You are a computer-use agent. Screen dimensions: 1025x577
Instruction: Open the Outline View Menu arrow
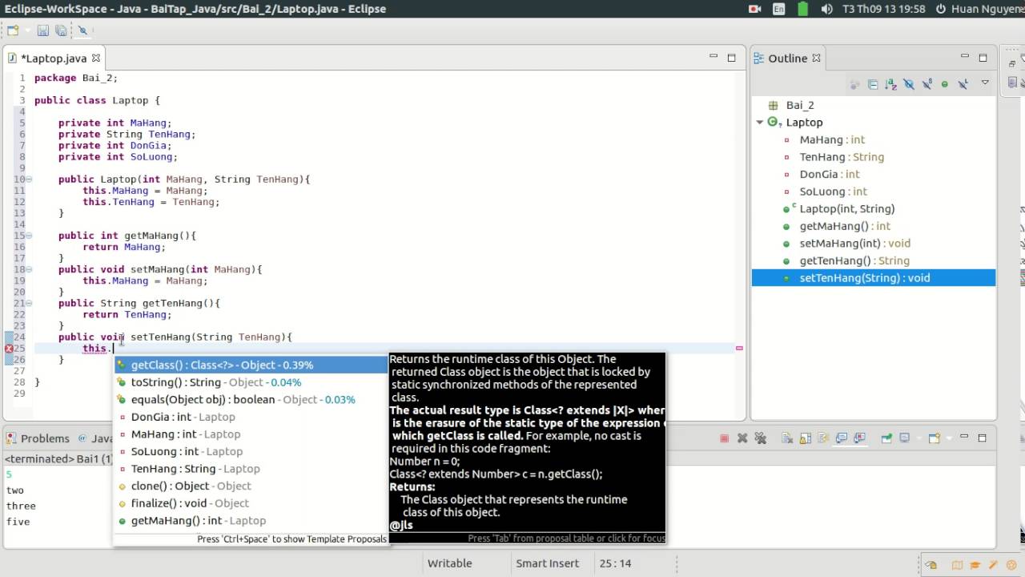985,83
